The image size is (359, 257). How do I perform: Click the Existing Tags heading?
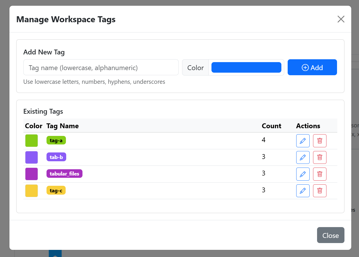click(x=43, y=111)
